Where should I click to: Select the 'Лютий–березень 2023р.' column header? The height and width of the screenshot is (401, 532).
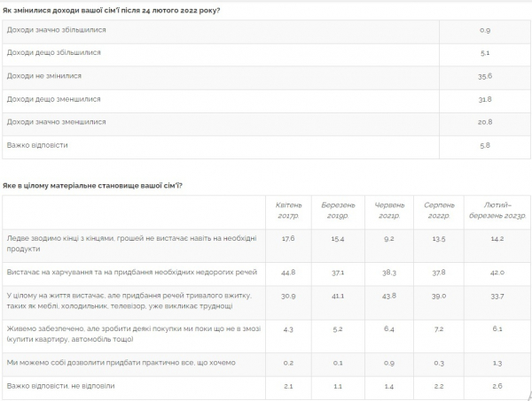pos(497,211)
